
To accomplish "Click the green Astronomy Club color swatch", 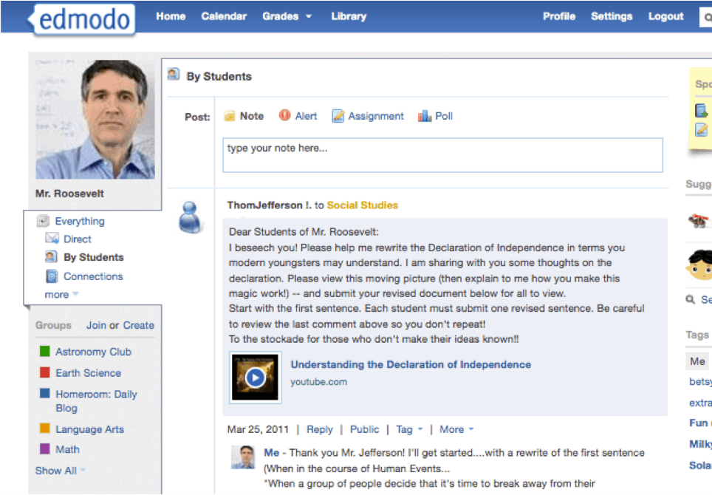I will tap(44, 351).
